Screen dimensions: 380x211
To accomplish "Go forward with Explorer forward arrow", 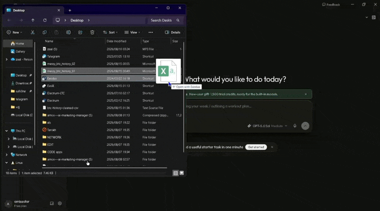I will [21, 20].
